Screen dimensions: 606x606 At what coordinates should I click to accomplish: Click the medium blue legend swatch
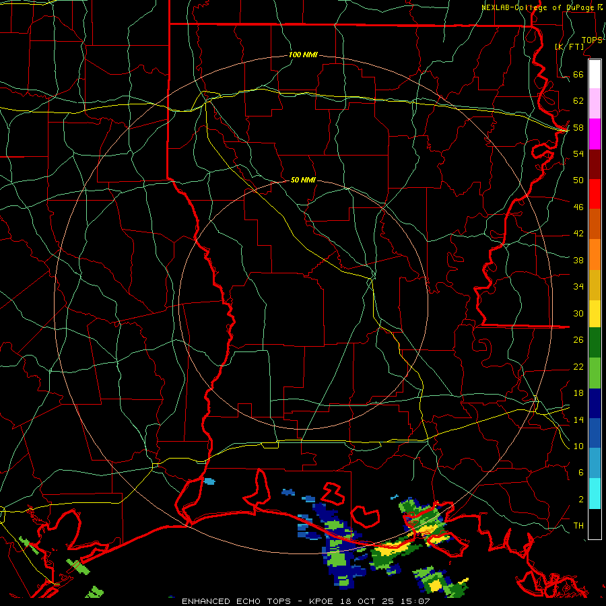595,433
